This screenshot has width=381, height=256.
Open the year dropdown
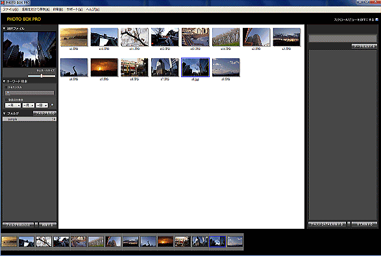[13, 105]
